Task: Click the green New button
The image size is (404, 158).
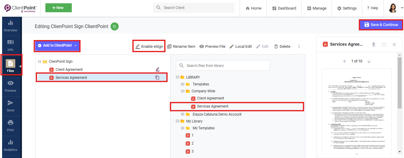Action: click(59, 8)
